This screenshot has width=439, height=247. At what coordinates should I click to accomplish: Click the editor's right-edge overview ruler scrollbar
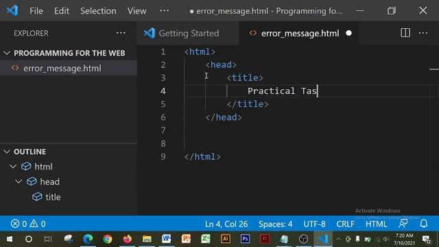pyautogui.click(x=434, y=130)
